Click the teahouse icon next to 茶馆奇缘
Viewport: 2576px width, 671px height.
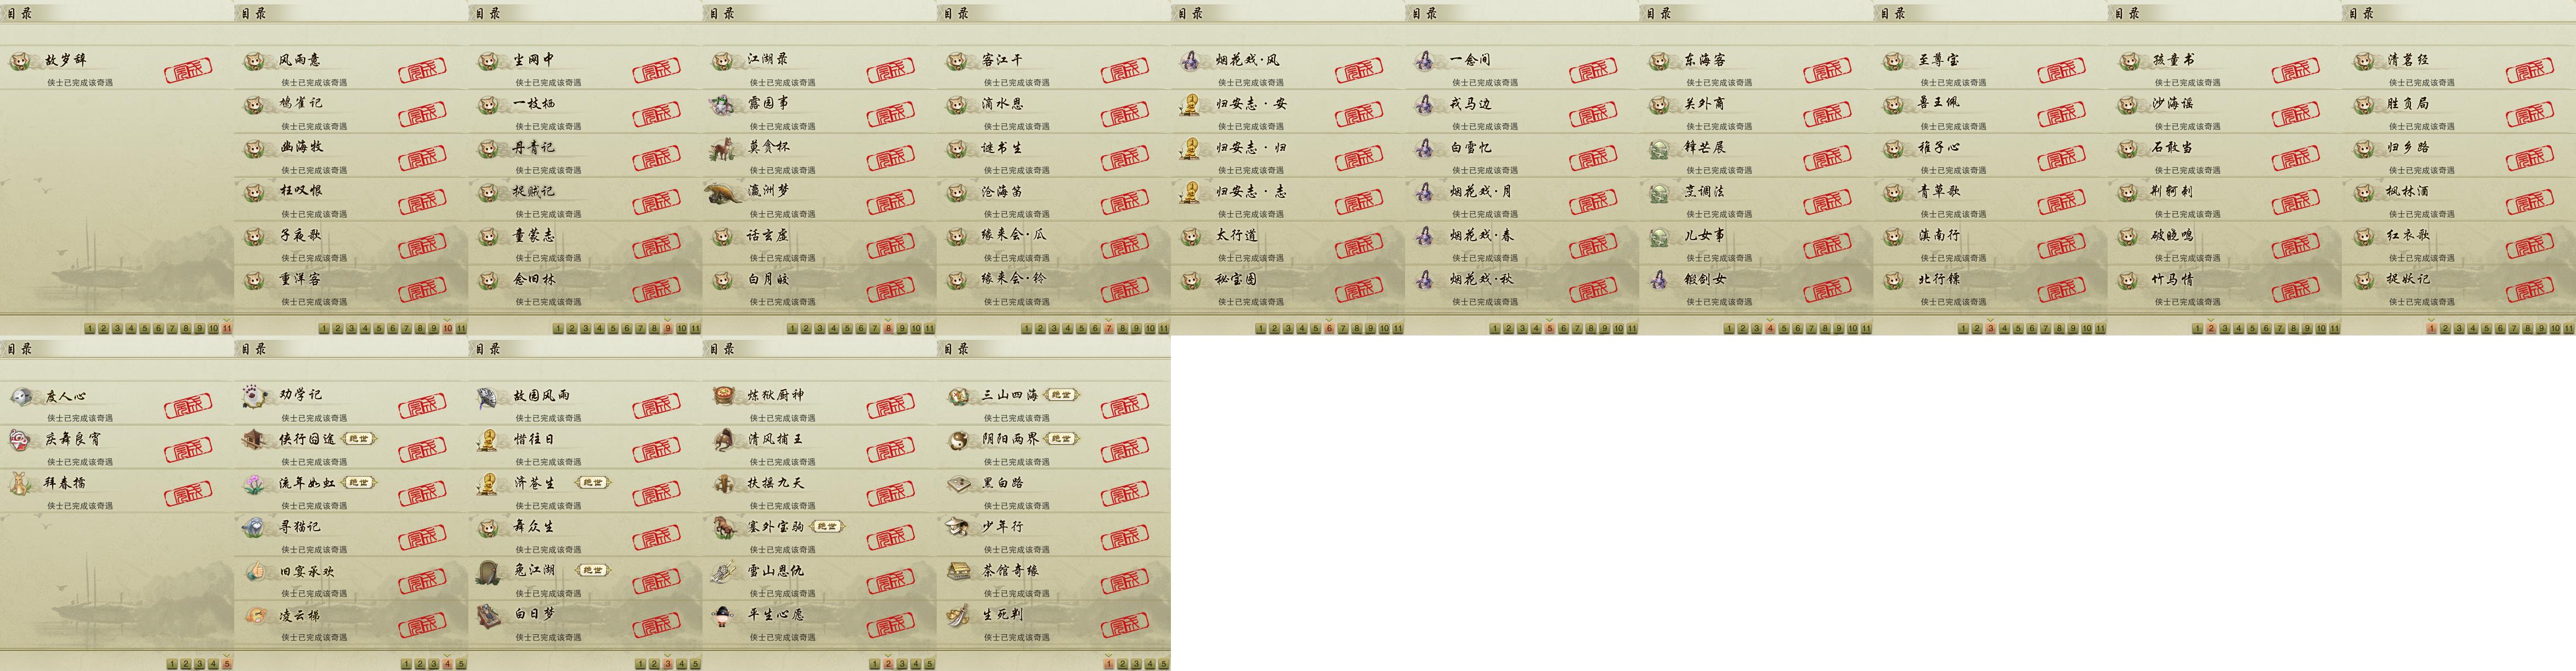point(957,571)
